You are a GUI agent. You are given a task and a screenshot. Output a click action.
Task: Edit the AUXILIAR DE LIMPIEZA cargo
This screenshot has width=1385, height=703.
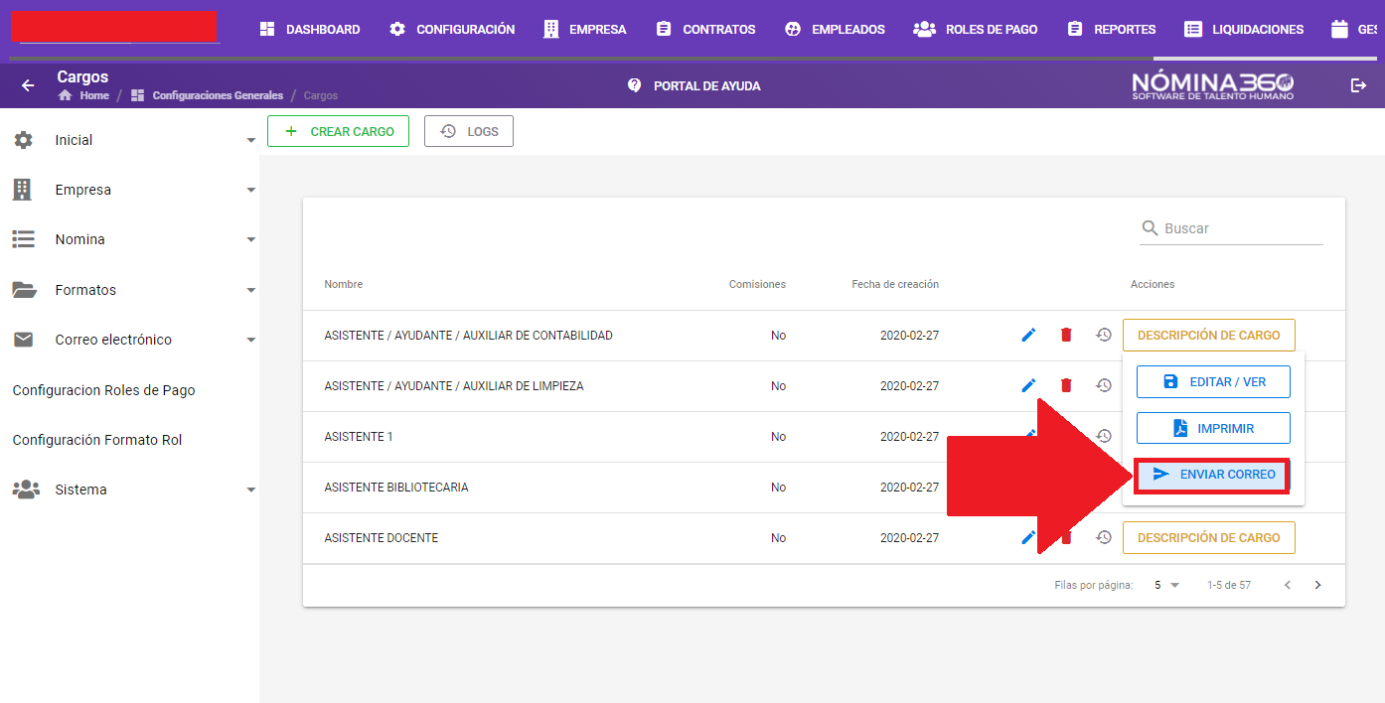1029,386
